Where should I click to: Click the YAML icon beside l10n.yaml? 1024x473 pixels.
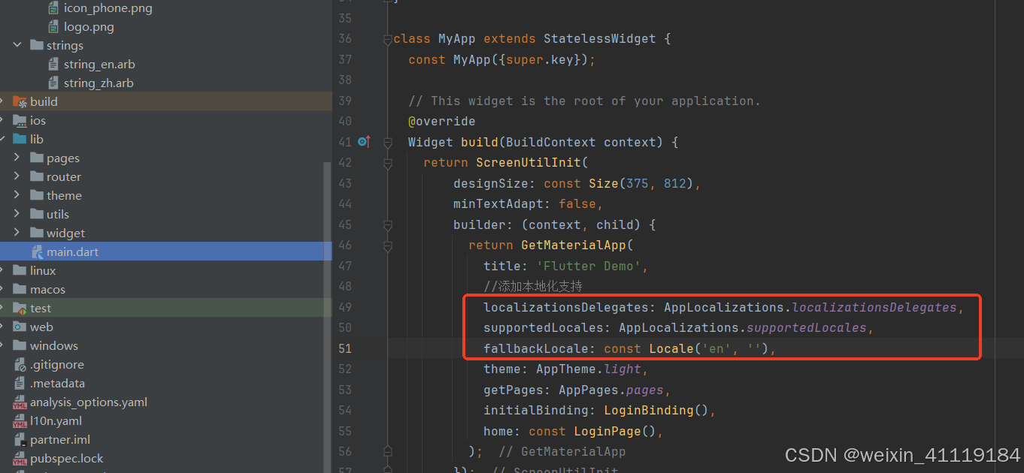(x=20, y=420)
